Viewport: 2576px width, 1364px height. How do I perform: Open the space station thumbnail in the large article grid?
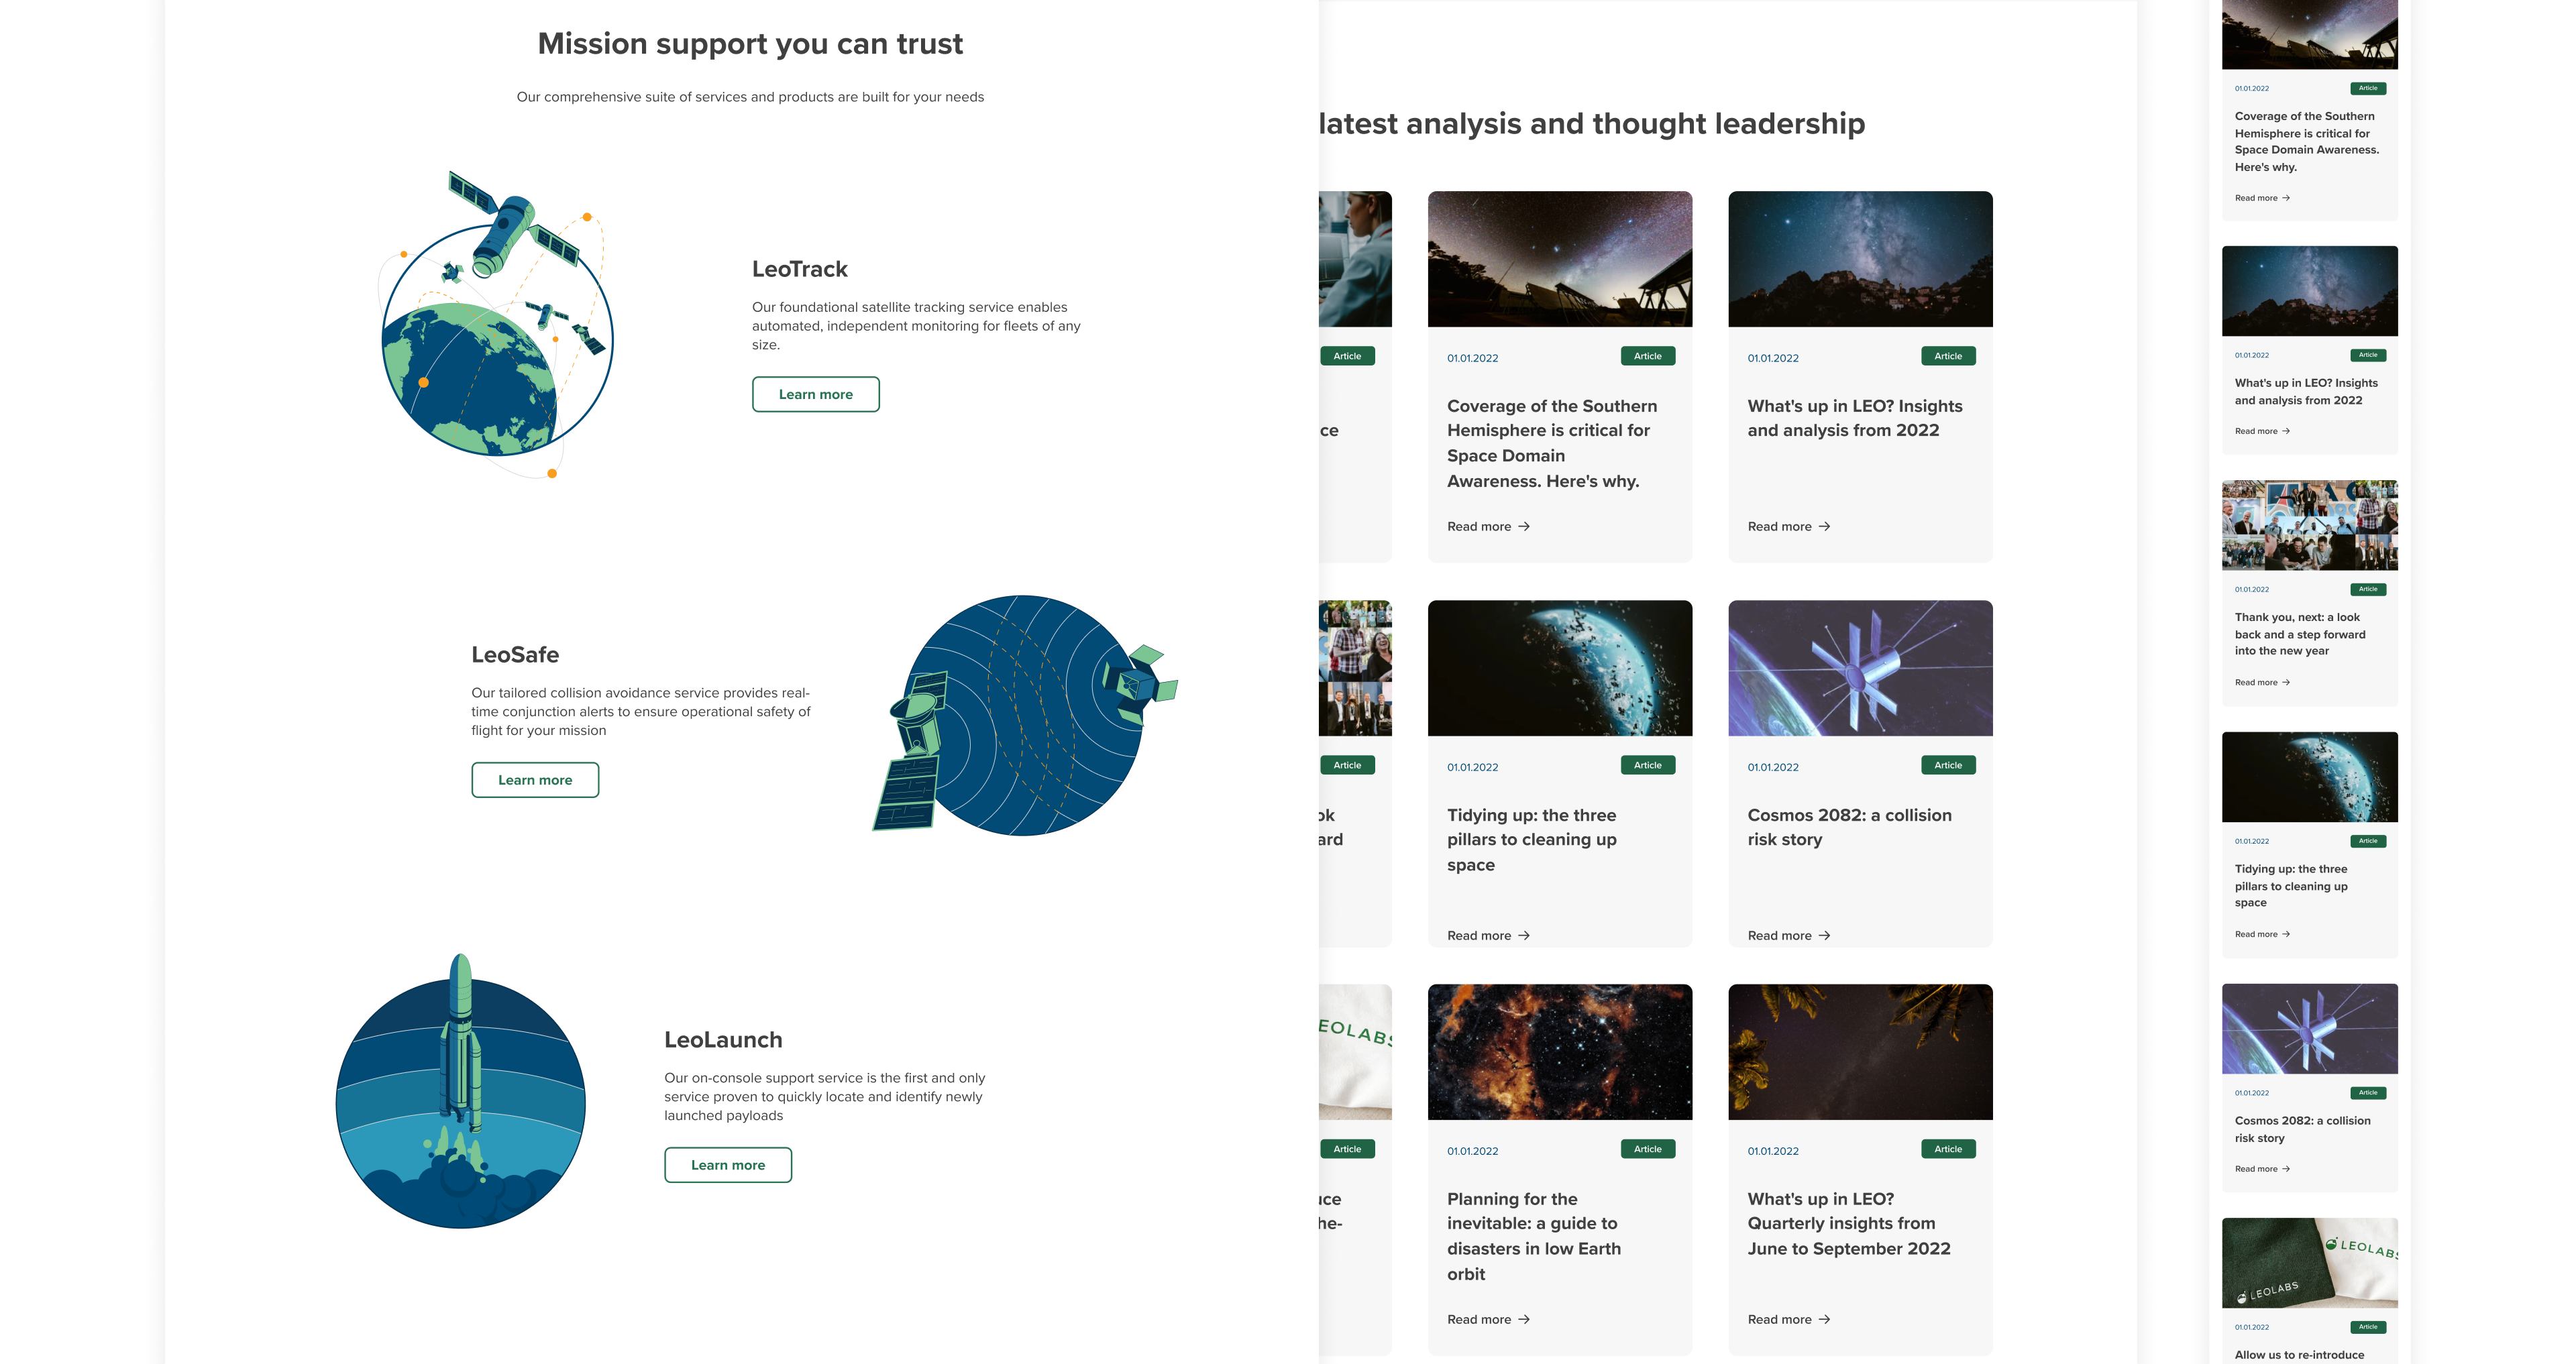(1859, 668)
